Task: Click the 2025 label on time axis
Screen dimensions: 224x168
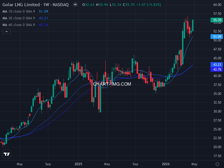Action: pyautogui.click(x=78, y=164)
